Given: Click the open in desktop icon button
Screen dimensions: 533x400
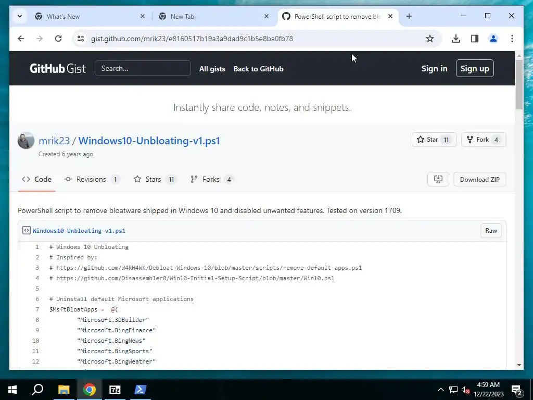Looking at the screenshot, I should point(438,179).
